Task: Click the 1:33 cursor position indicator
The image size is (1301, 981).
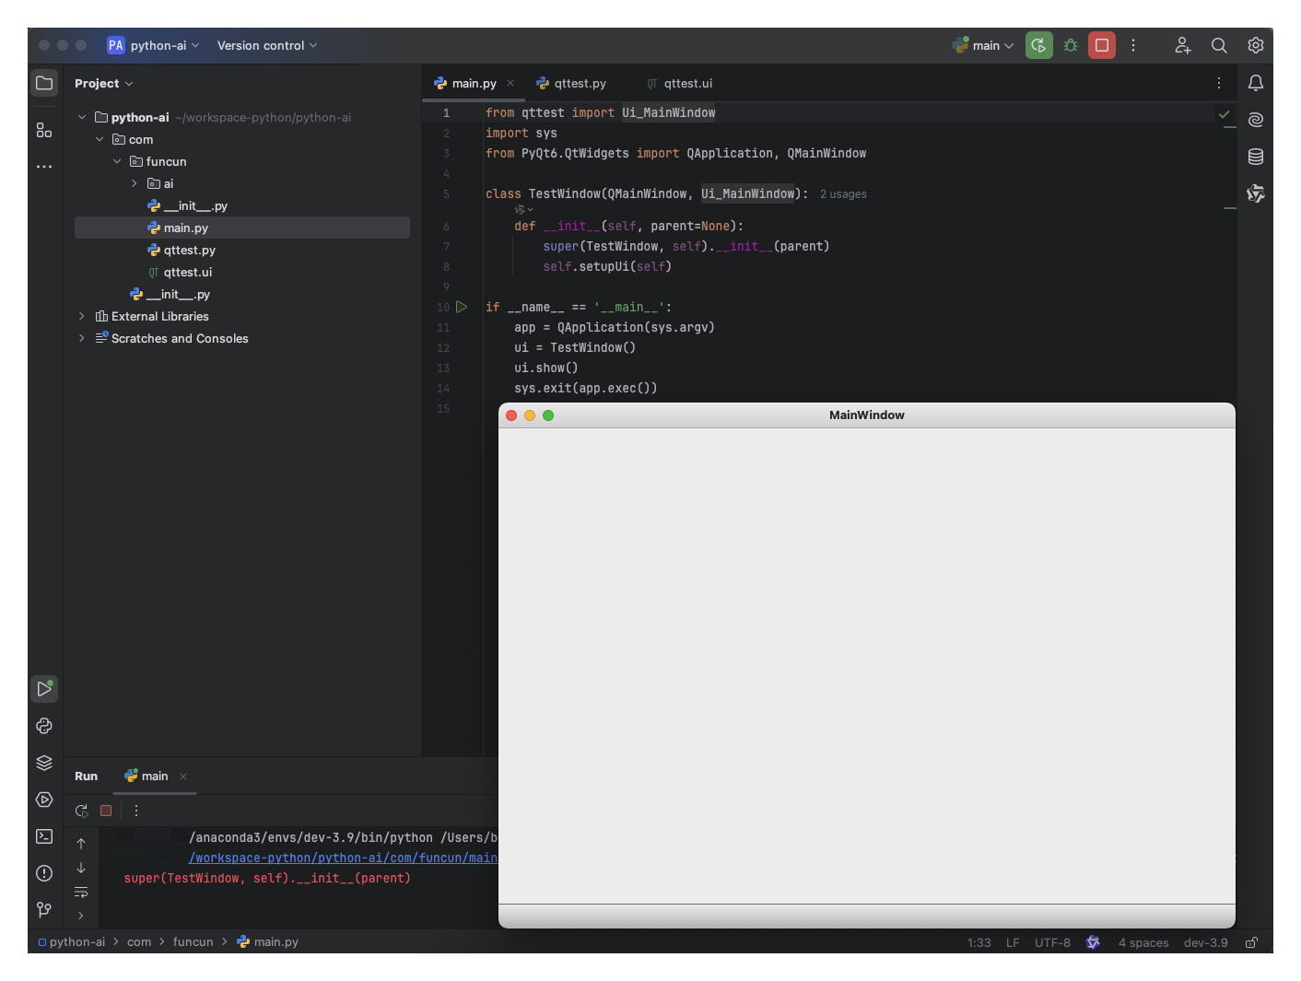Action: click(x=979, y=942)
